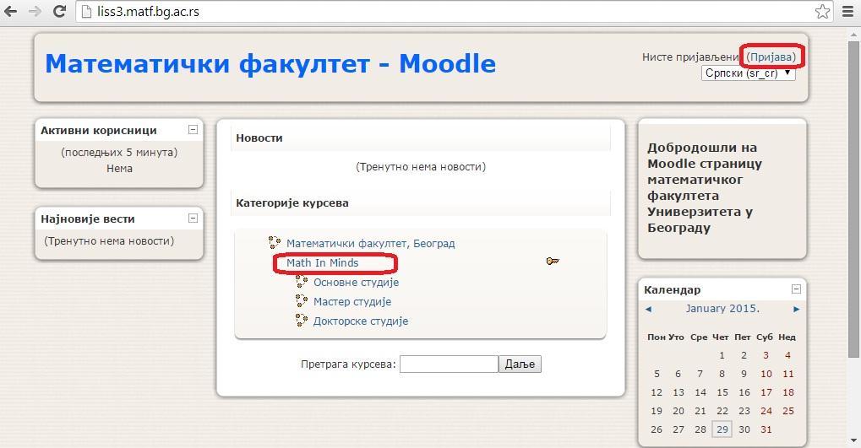This screenshot has height=448, width=861.
Task: Click the Нед weekday header
Action: click(787, 337)
